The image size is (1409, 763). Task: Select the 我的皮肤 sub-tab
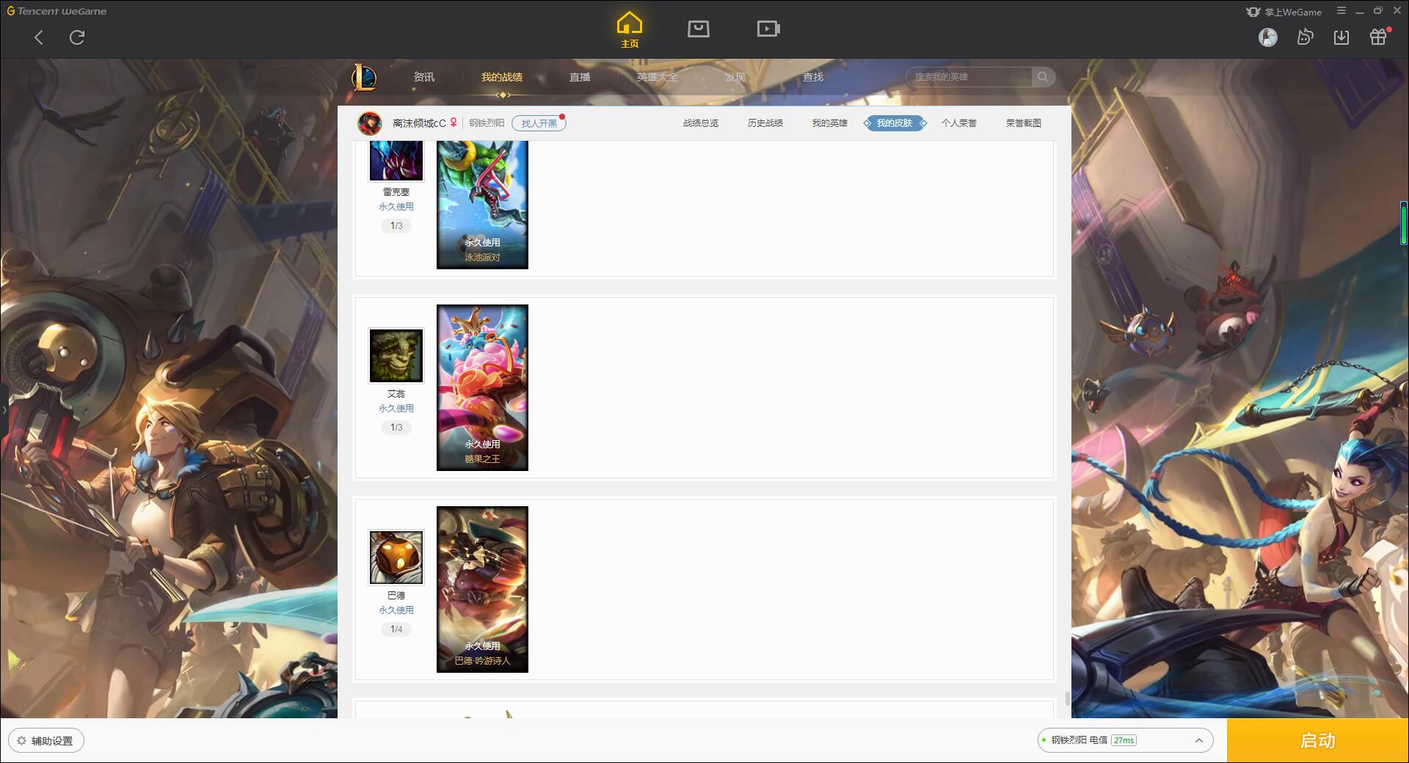895,123
